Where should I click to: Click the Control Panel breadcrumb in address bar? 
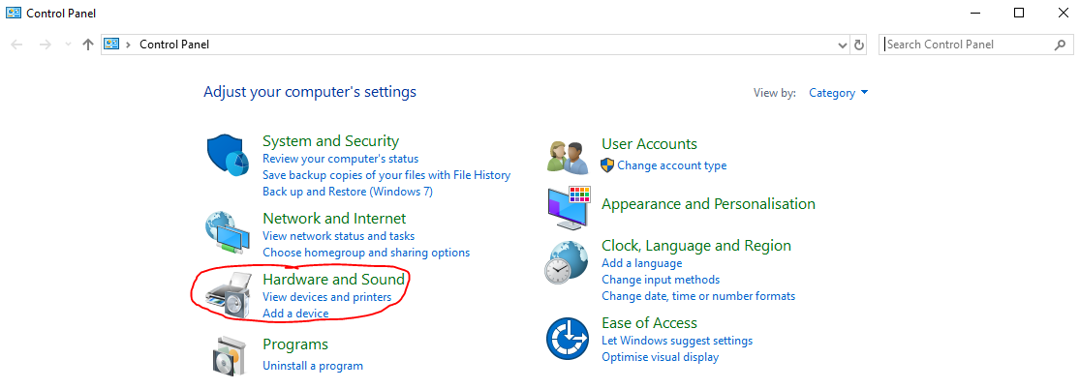[x=174, y=45]
